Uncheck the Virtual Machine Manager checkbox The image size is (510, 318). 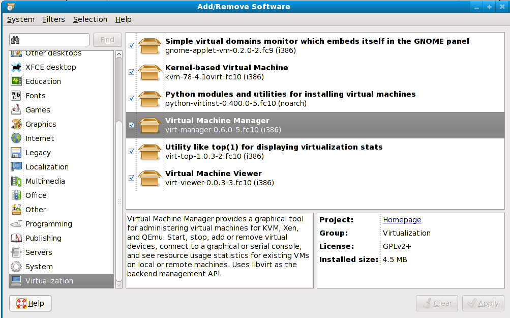click(132, 125)
